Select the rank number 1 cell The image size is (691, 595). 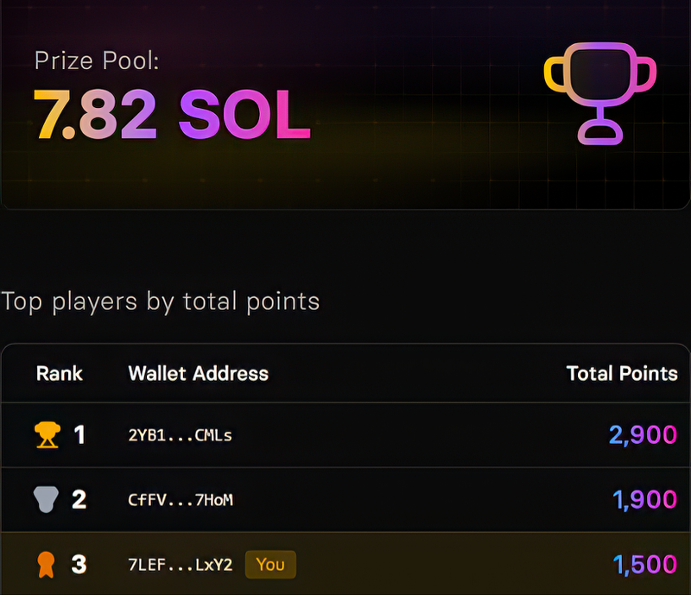pos(79,434)
